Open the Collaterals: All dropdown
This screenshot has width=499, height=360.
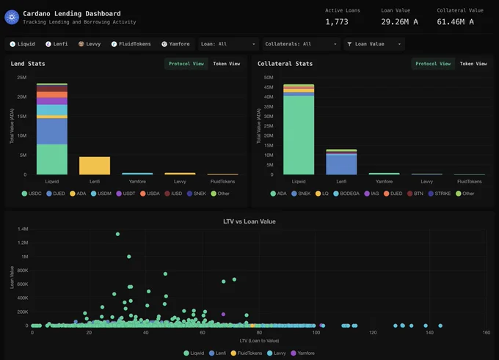pyautogui.click(x=301, y=44)
